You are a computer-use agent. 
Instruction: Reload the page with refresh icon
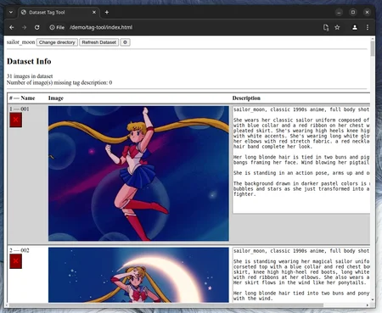pos(37,27)
